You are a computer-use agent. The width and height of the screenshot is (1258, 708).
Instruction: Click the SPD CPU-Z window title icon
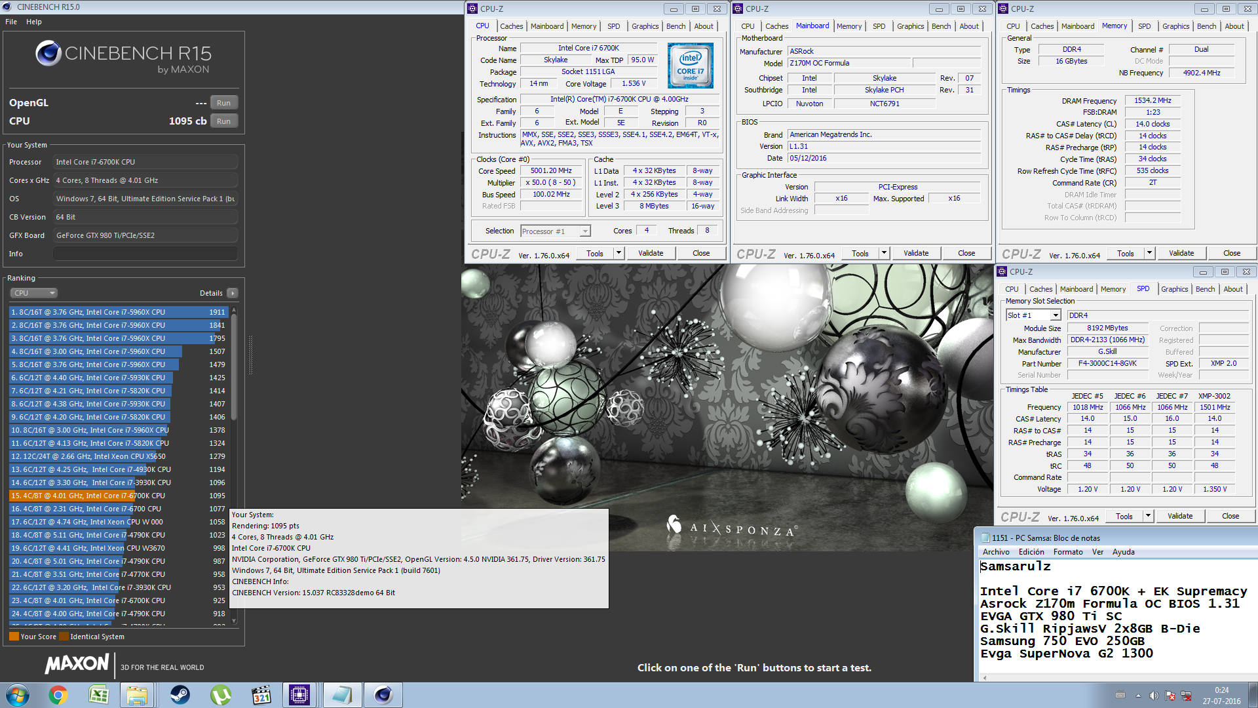pyautogui.click(x=1001, y=271)
